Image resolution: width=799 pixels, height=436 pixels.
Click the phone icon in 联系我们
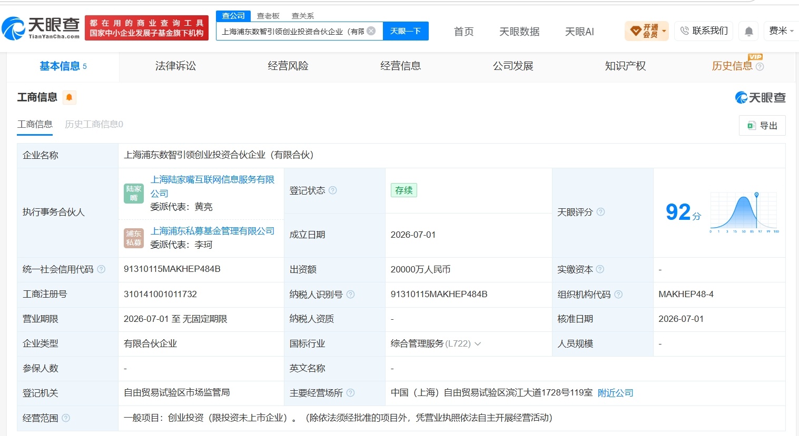(685, 31)
